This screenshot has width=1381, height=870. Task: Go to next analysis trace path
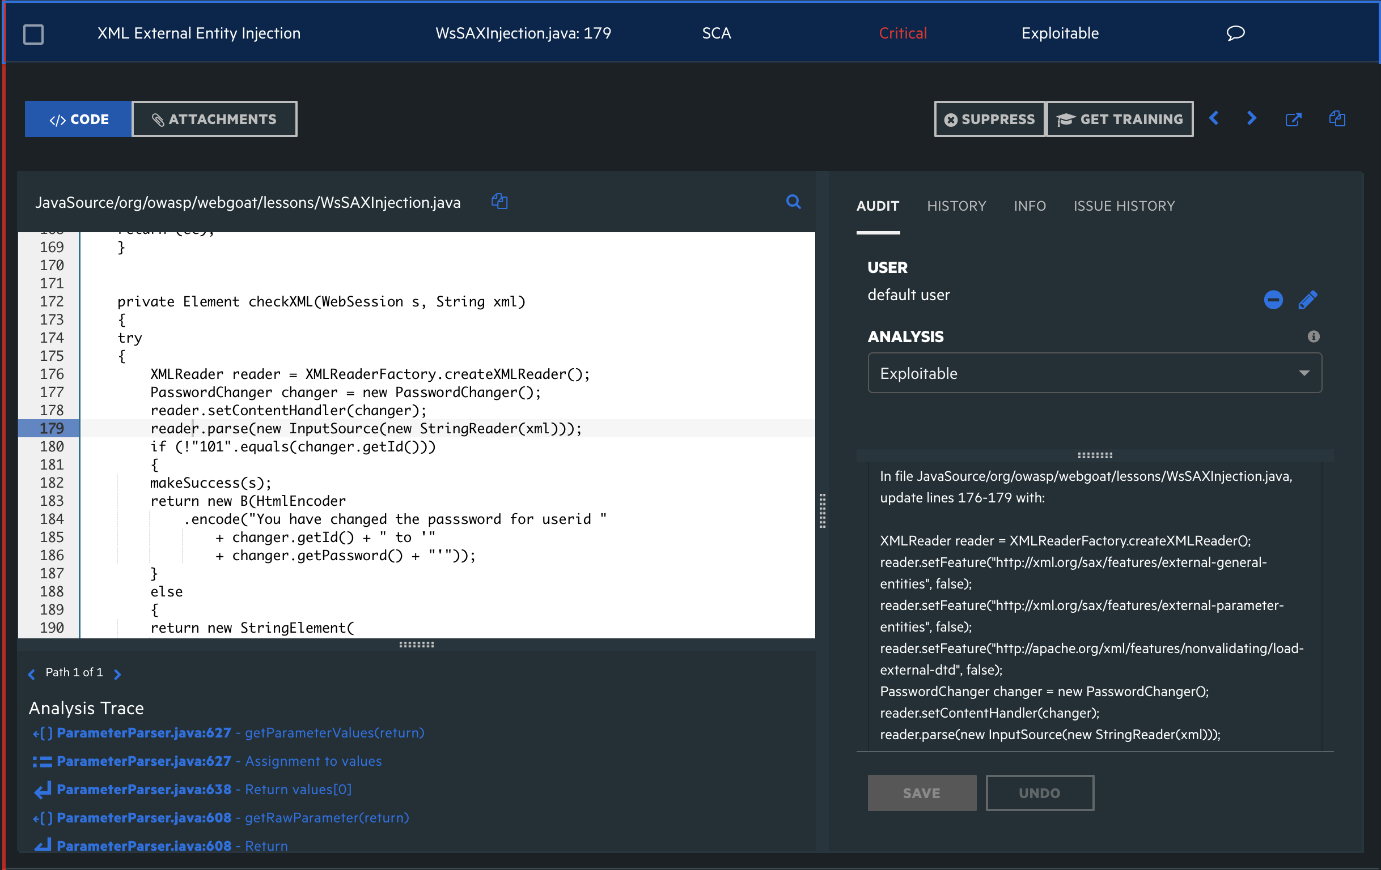tap(117, 674)
